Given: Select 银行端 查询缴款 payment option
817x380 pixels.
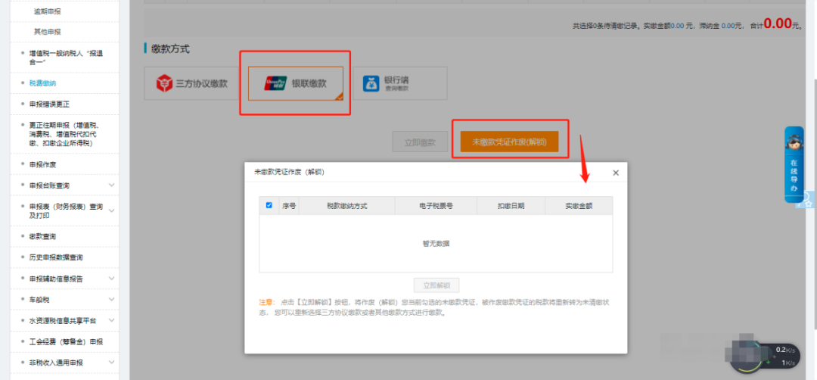Looking at the screenshot, I should (399, 83).
